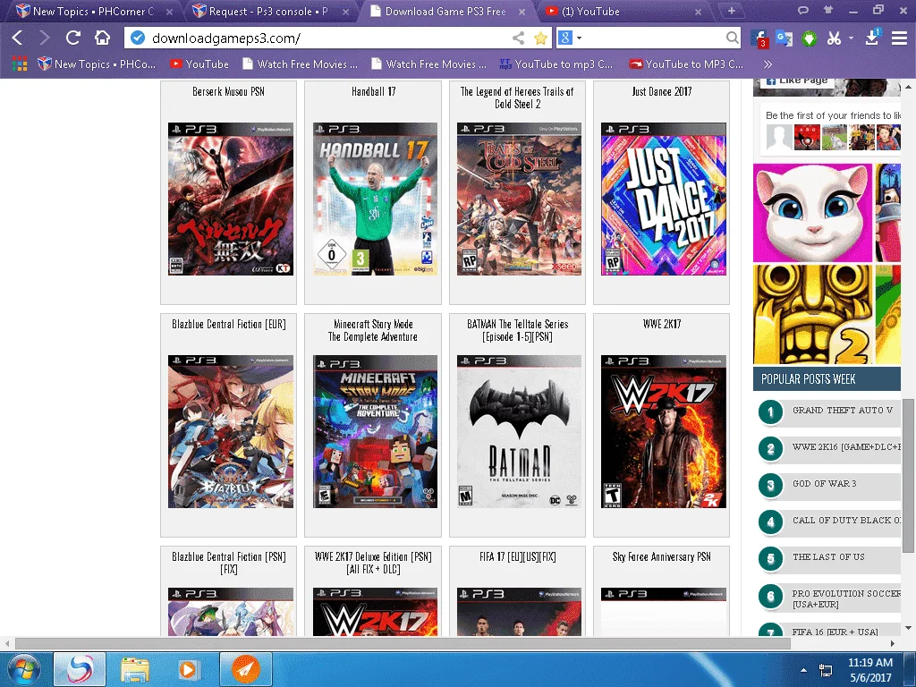Open the downloads arrow icon
Image resolution: width=916 pixels, height=687 pixels.
click(872, 38)
